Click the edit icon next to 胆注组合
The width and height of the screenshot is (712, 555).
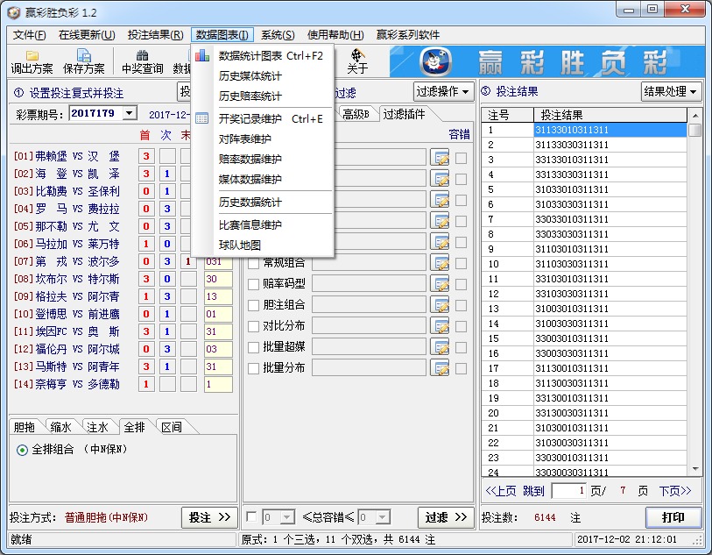[x=442, y=304]
